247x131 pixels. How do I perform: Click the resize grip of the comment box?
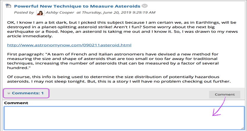click(242, 128)
